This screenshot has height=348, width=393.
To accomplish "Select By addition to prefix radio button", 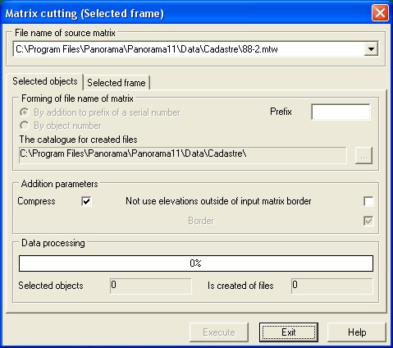I will pos(25,112).
